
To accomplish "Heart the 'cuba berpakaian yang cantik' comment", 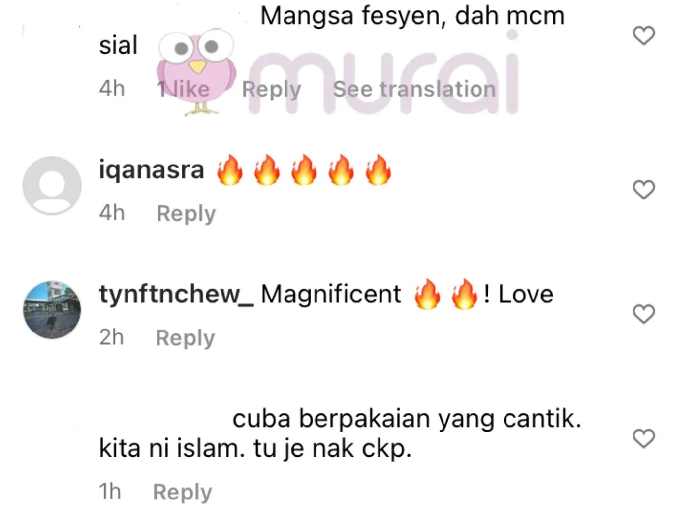I will pyautogui.click(x=643, y=438).
